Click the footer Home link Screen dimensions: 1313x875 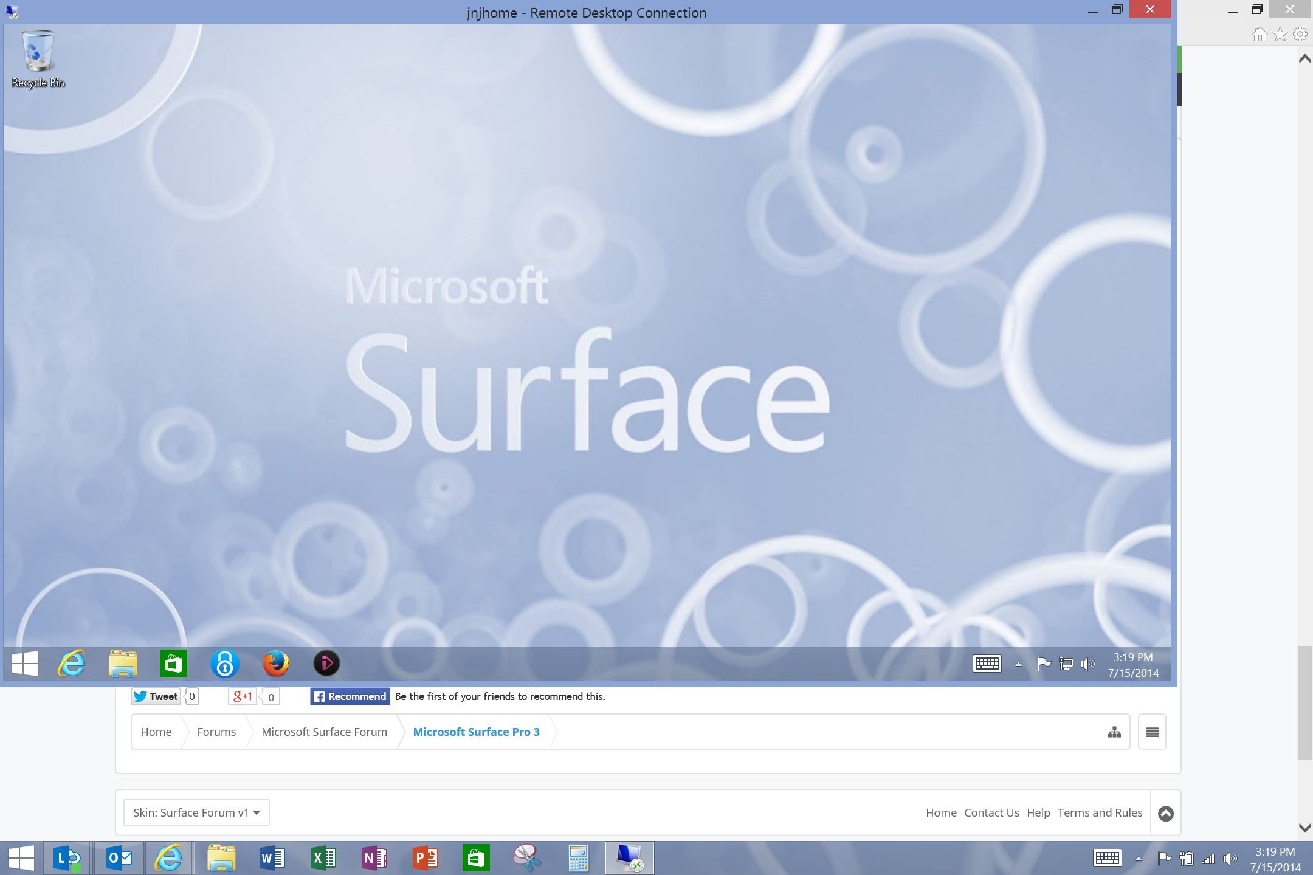(x=941, y=812)
